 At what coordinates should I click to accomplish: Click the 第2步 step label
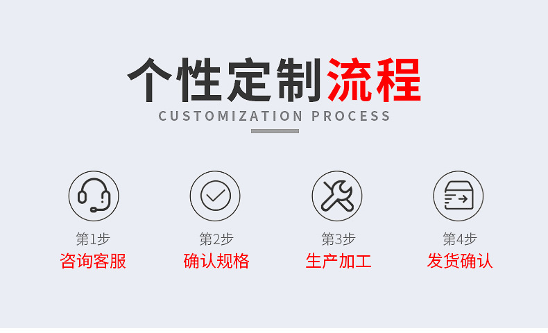[x=216, y=239]
